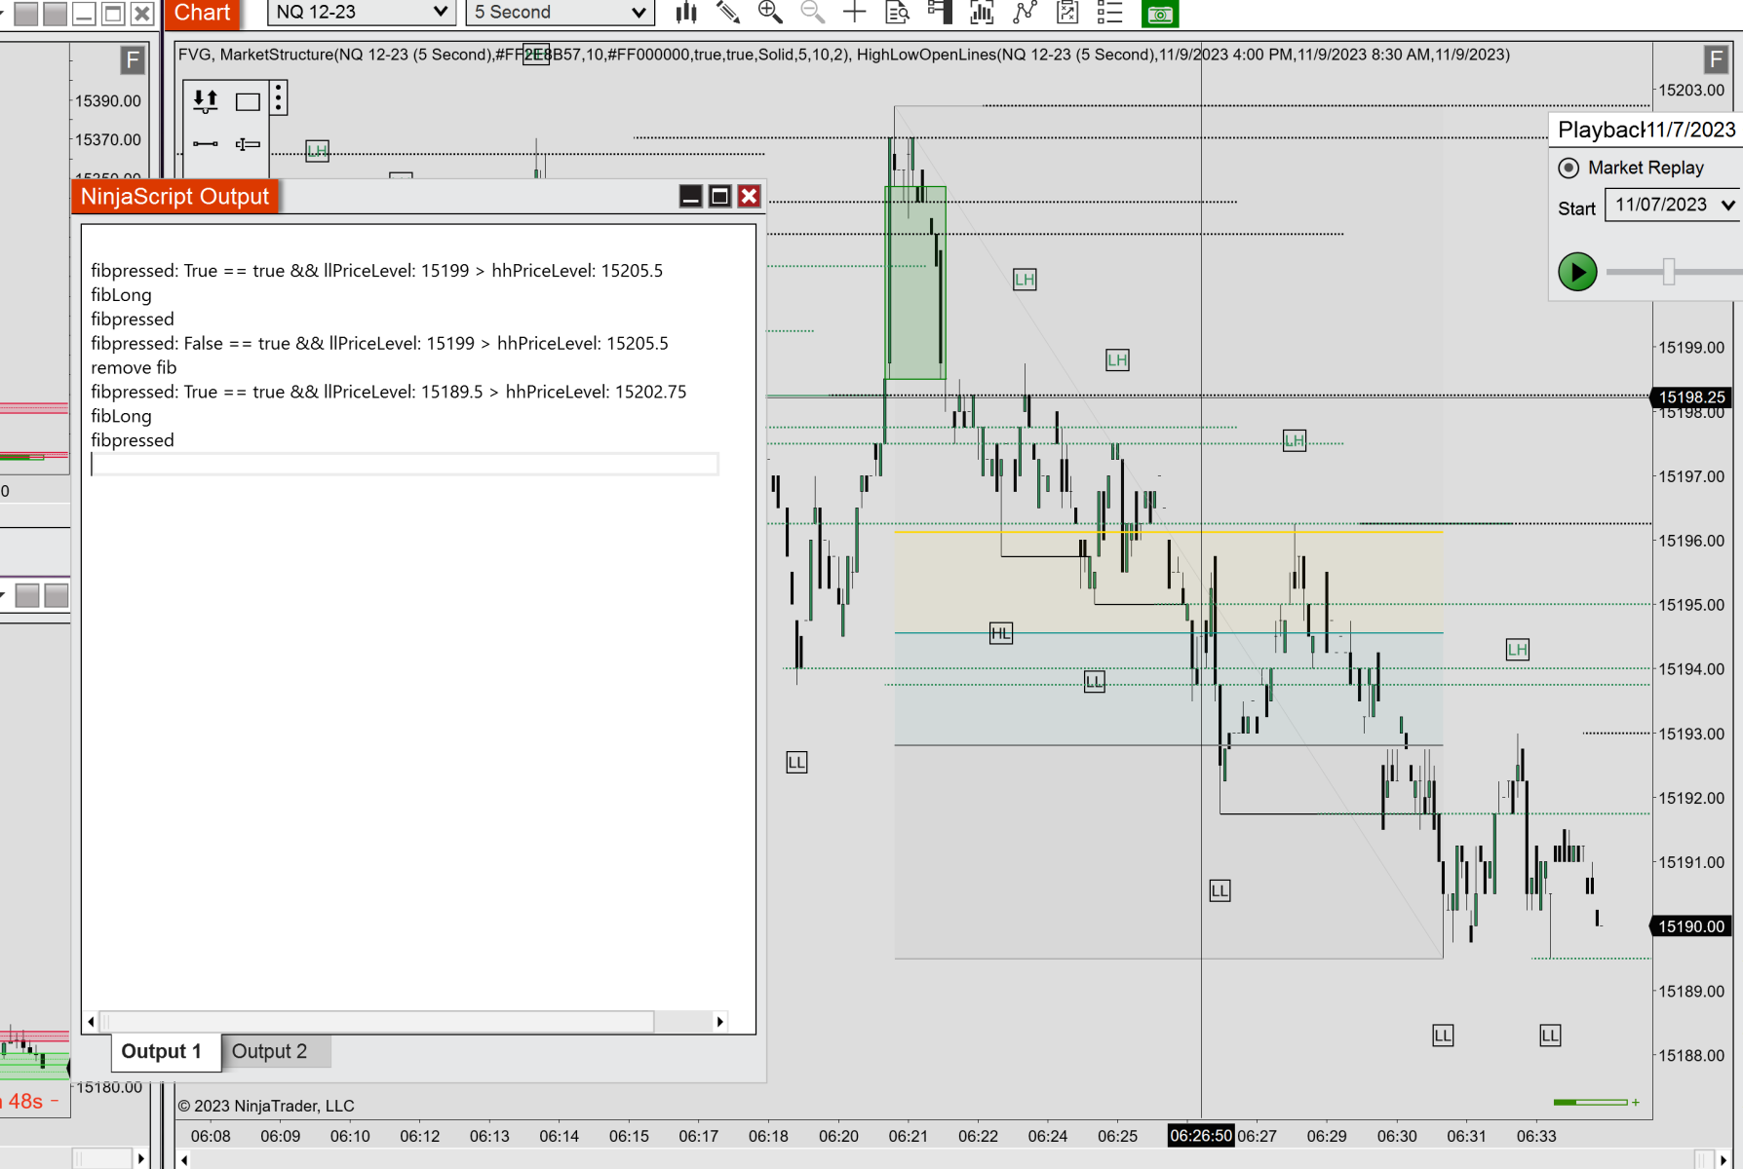Screen dimensions: 1743x1169
Task: Click the empty output line input box
Action: [x=405, y=464]
